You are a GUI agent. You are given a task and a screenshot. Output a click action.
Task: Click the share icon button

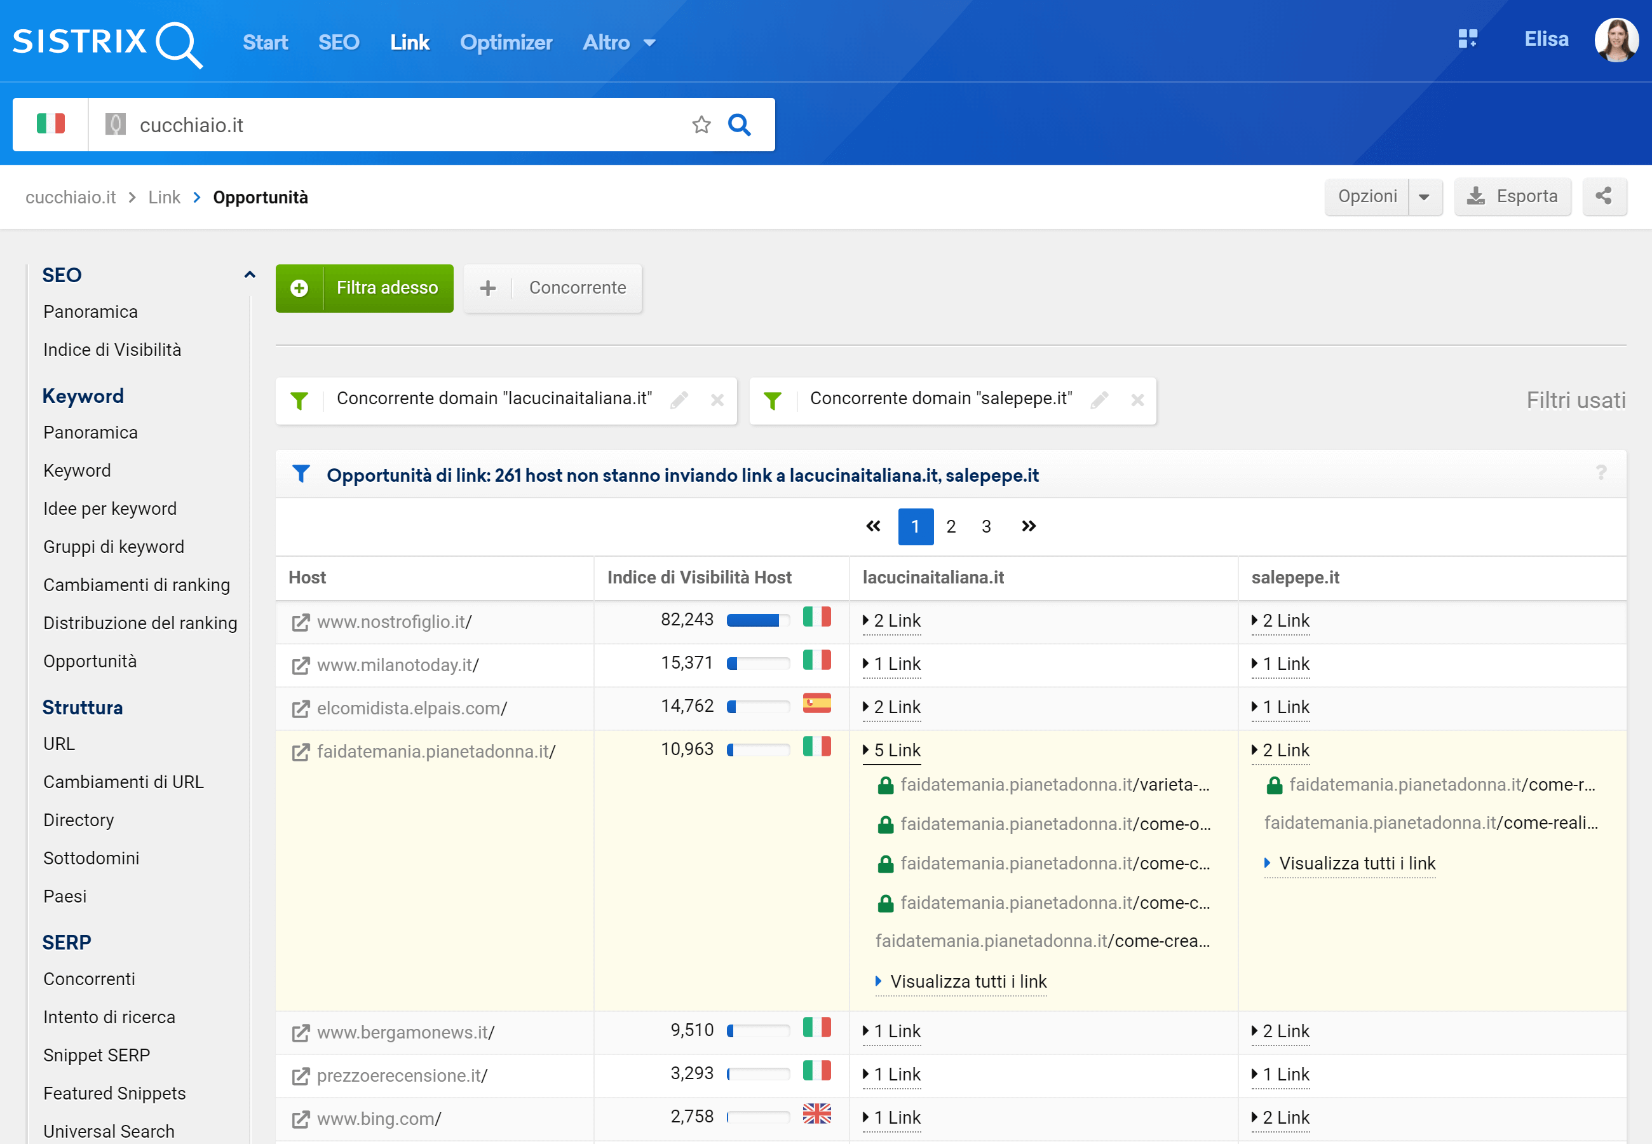pos(1605,196)
